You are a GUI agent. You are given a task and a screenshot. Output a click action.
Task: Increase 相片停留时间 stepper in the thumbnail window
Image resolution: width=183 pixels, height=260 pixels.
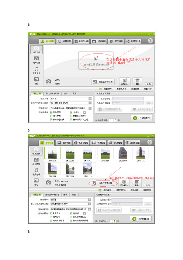[x=115, y=220]
